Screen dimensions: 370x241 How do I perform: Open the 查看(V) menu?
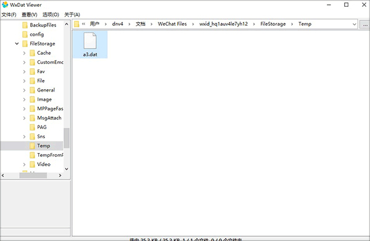(30, 15)
